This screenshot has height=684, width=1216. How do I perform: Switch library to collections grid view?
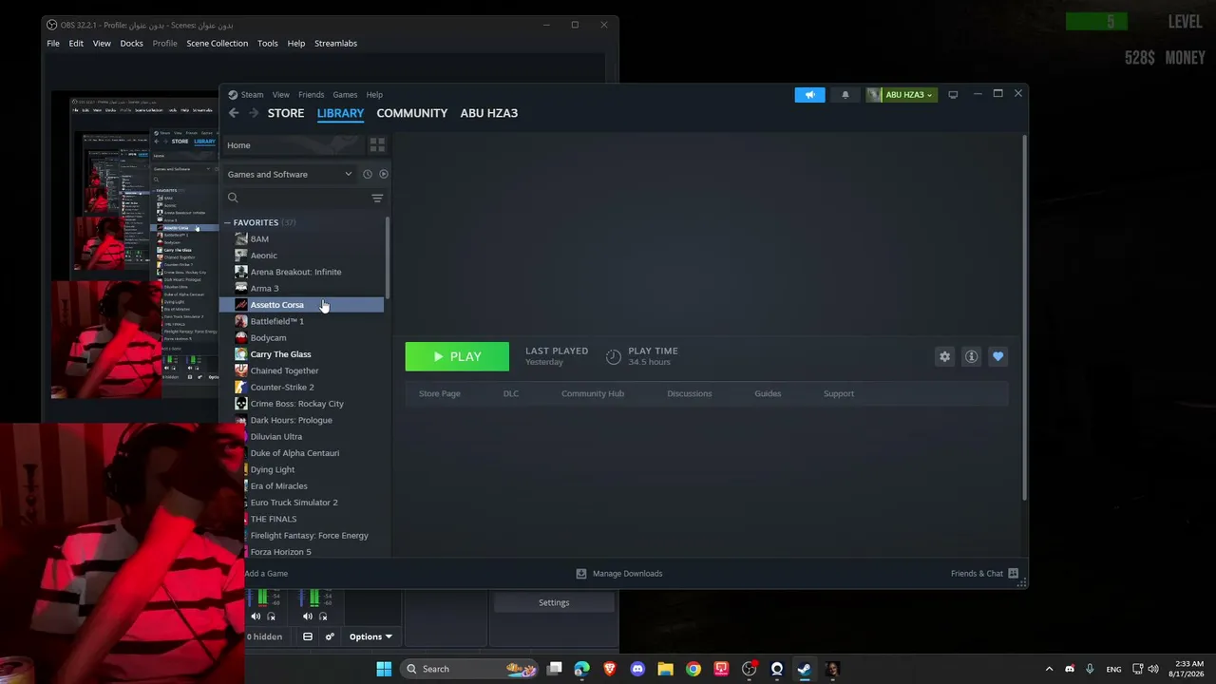pyautogui.click(x=377, y=145)
